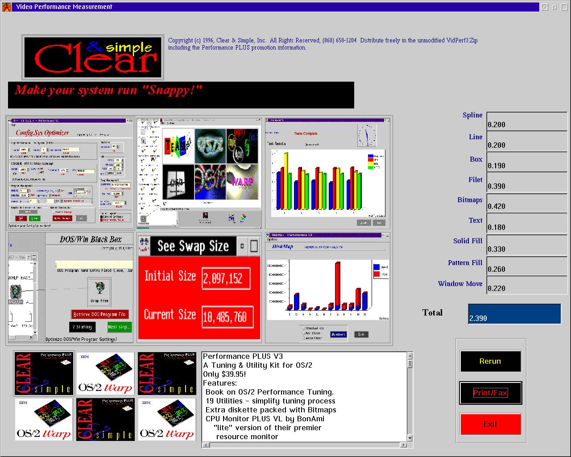Click the red Exit button

tap(490, 424)
